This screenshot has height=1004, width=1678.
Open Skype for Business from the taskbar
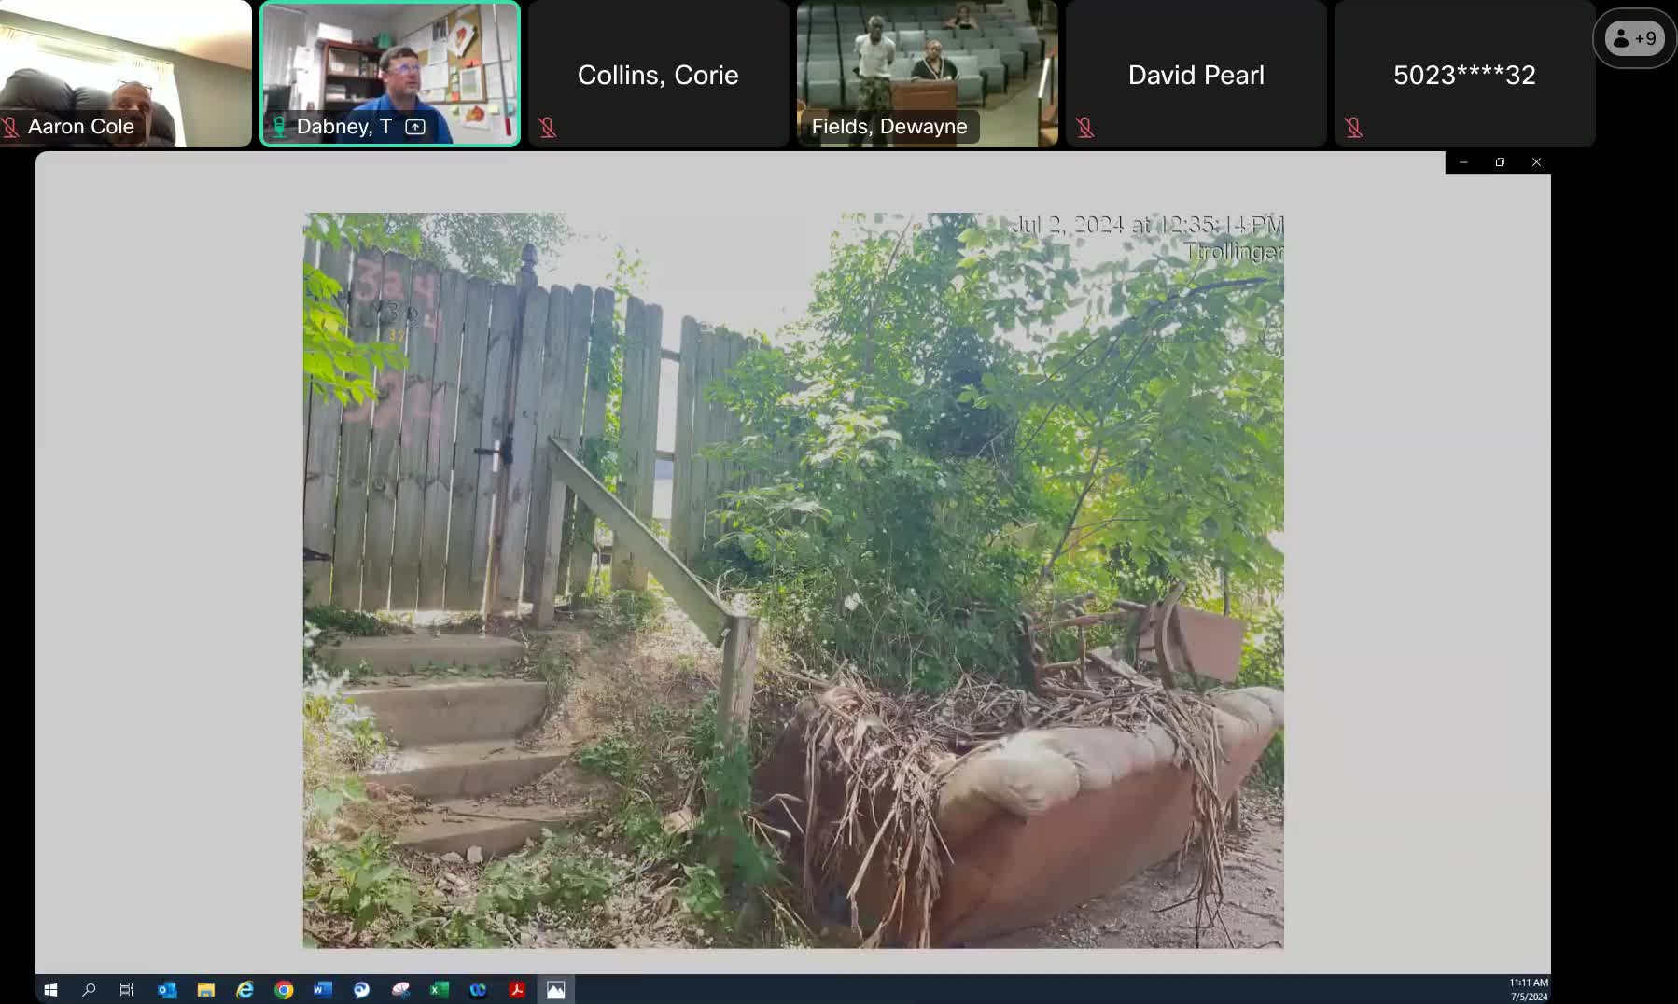(x=362, y=990)
